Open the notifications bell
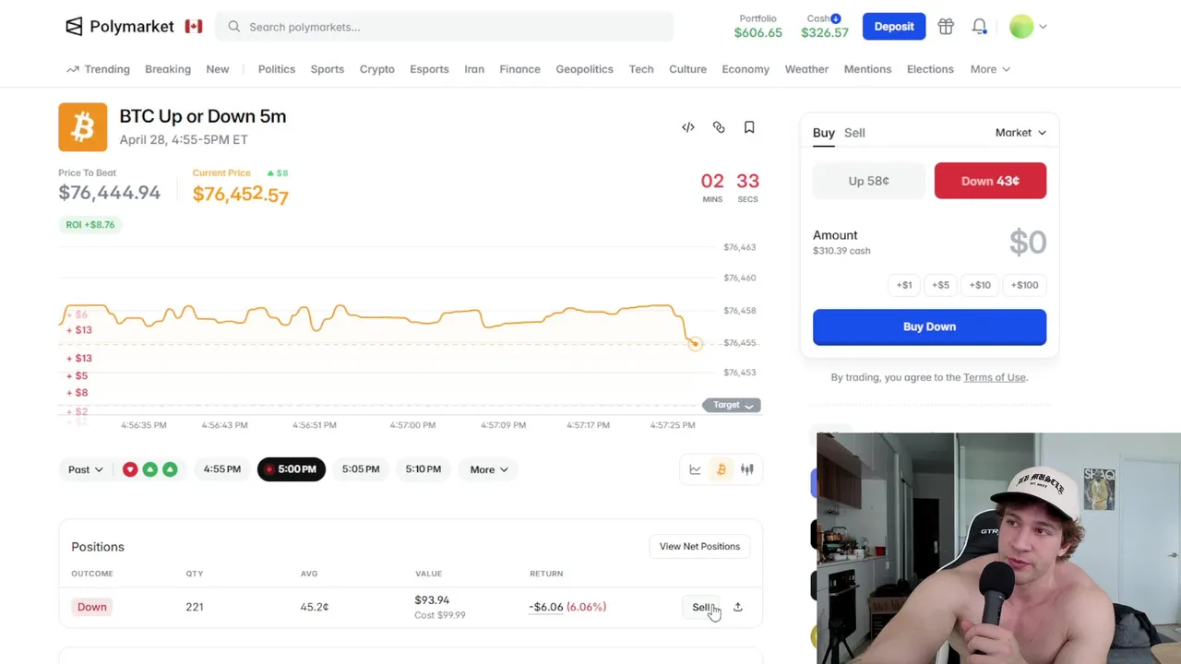The height and width of the screenshot is (664, 1181). [x=979, y=27]
